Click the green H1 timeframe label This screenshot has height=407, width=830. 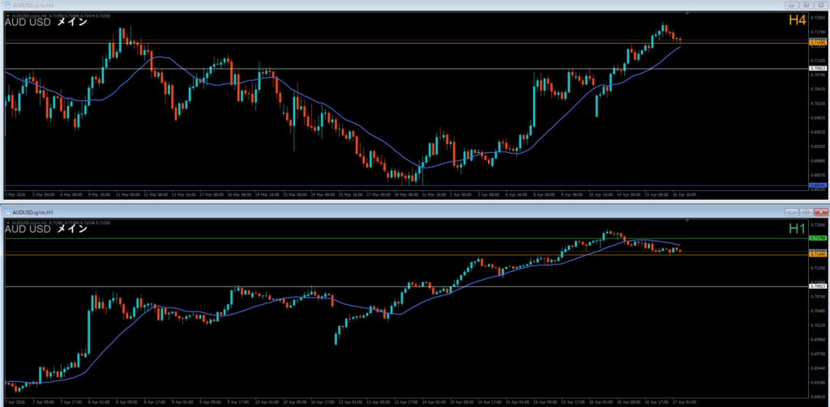click(798, 229)
